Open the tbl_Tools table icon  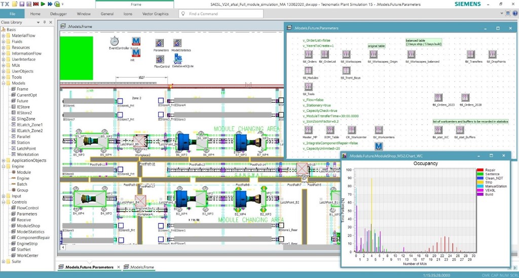click(309, 87)
